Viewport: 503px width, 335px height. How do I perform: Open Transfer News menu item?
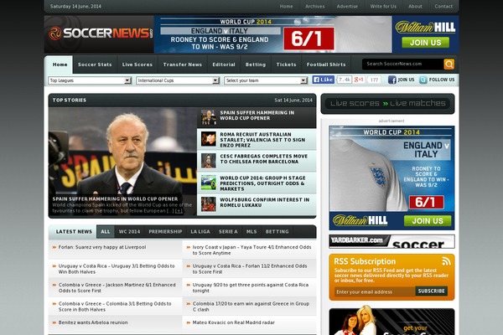coord(183,64)
